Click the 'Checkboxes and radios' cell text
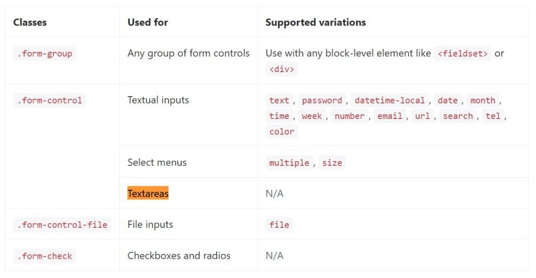Viewport: 536px width, 278px height. click(179, 255)
